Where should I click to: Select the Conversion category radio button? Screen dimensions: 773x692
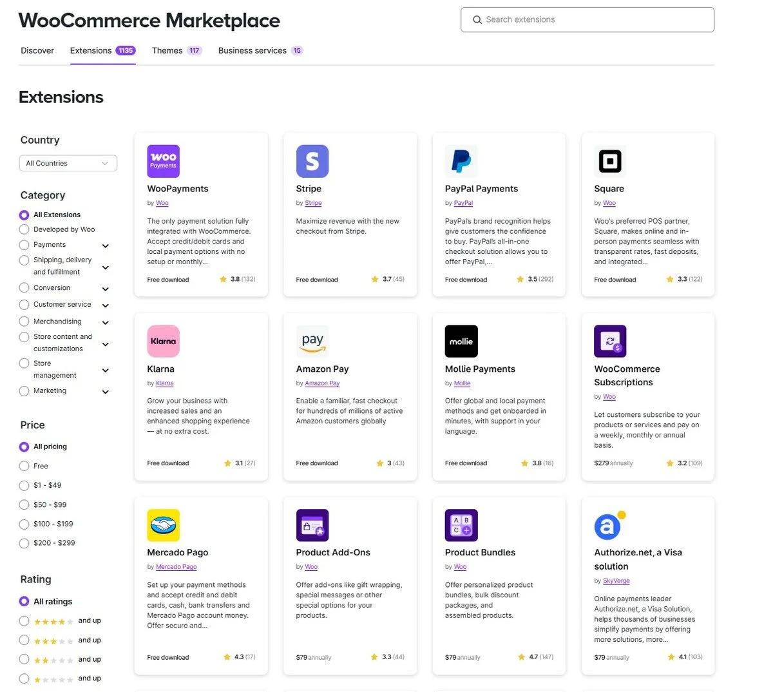coord(24,288)
